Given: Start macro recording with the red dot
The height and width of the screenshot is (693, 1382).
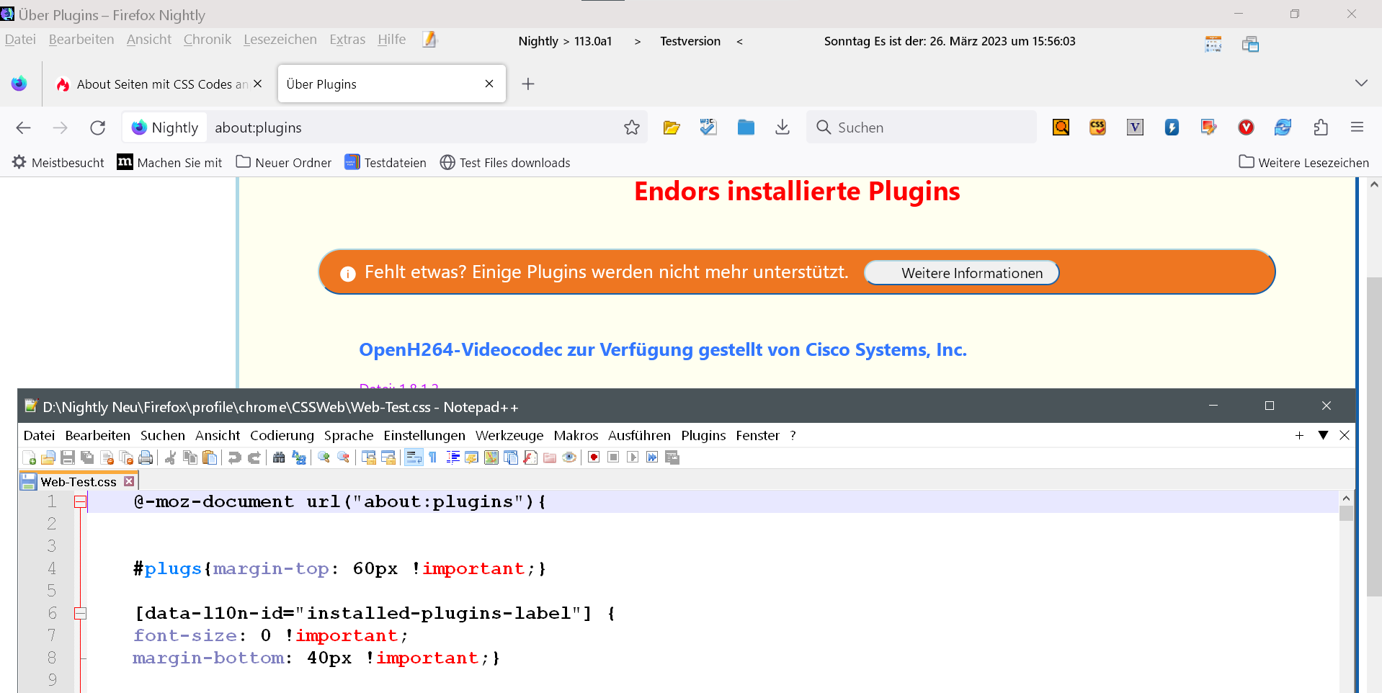Looking at the screenshot, I should coord(594,457).
